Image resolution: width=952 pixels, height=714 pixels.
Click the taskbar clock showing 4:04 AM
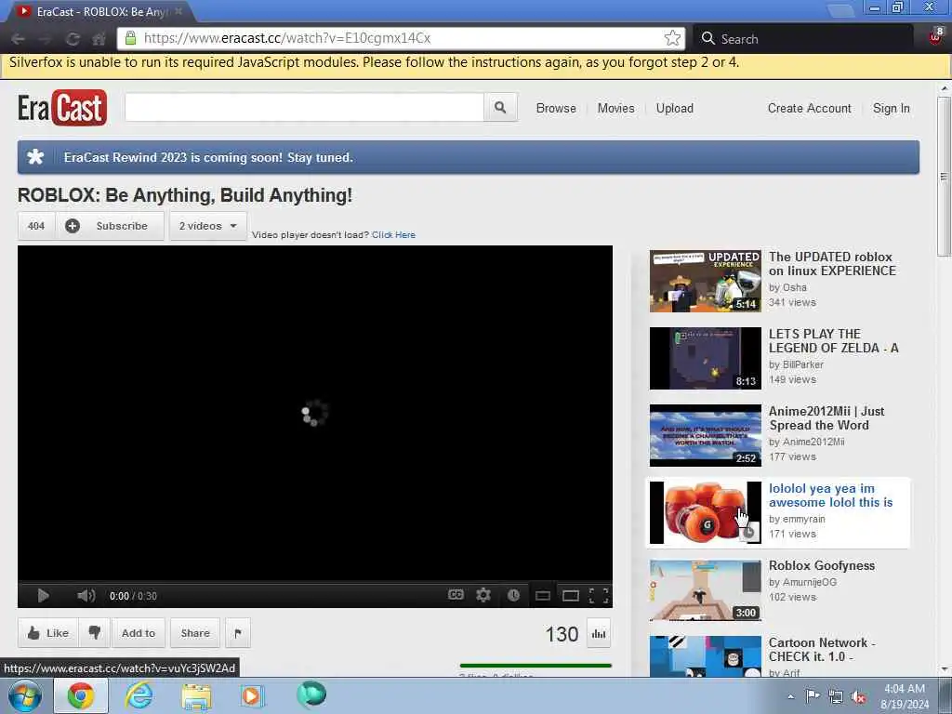[x=905, y=696]
